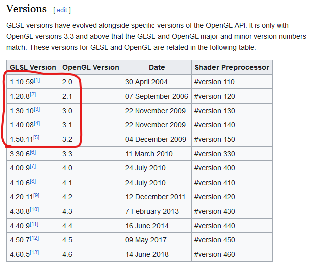313x267 pixels.
Task: Click the GLSL Version column header
Action: coord(33,67)
